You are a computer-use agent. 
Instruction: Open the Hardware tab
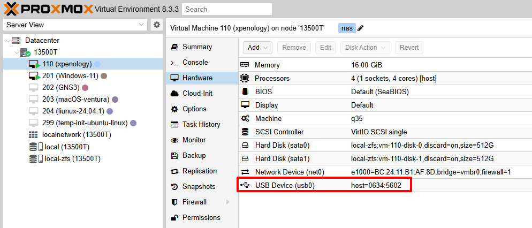coord(201,78)
